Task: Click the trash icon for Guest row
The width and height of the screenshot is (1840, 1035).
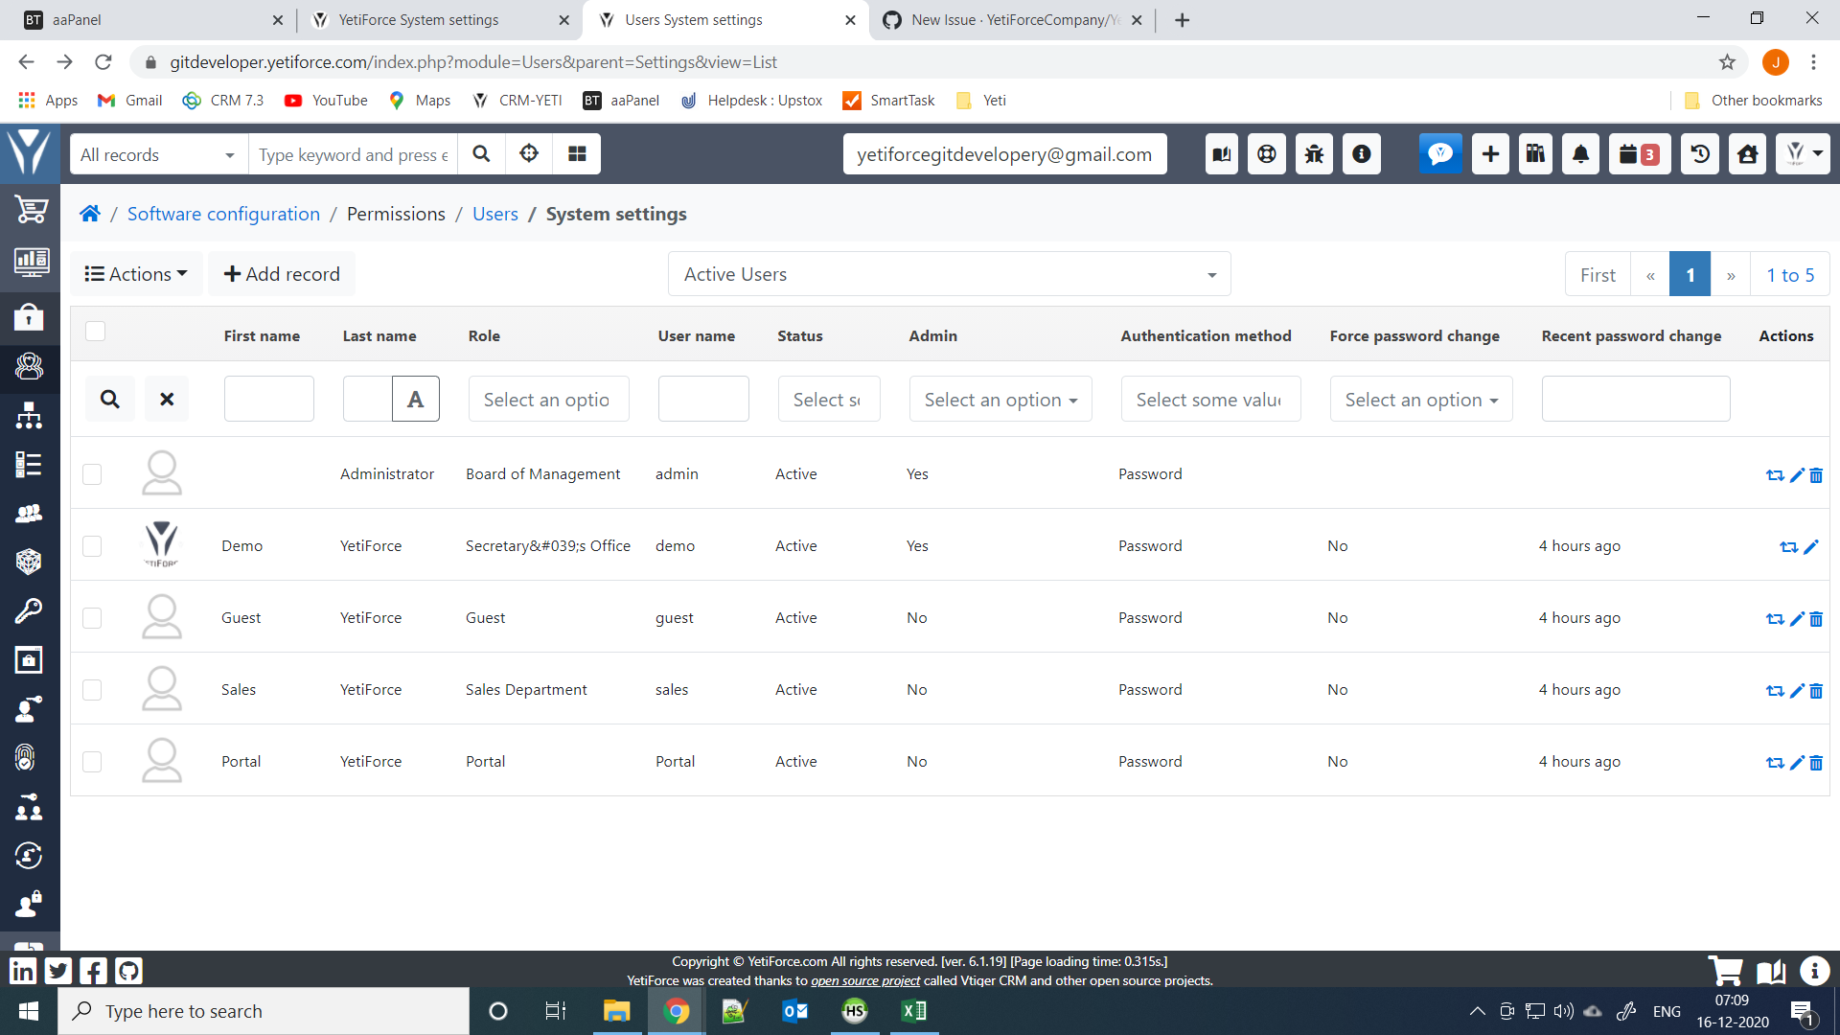Action: point(1816,619)
